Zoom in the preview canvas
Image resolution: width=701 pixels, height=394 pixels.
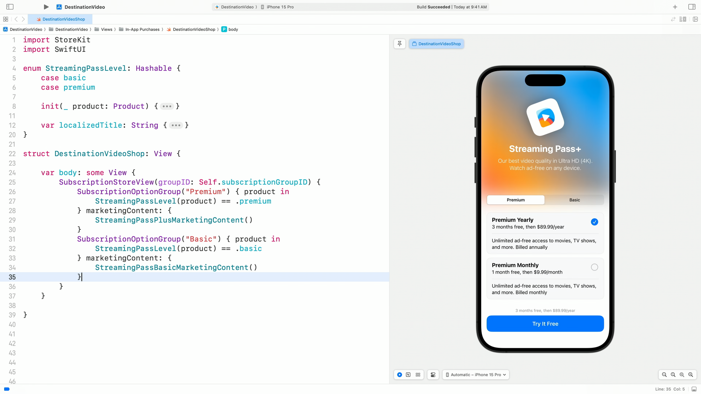[x=690, y=375]
